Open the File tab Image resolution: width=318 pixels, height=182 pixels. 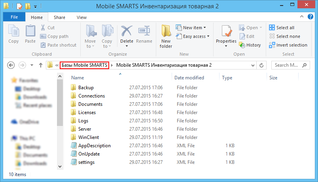pyautogui.click(x=14, y=17)
